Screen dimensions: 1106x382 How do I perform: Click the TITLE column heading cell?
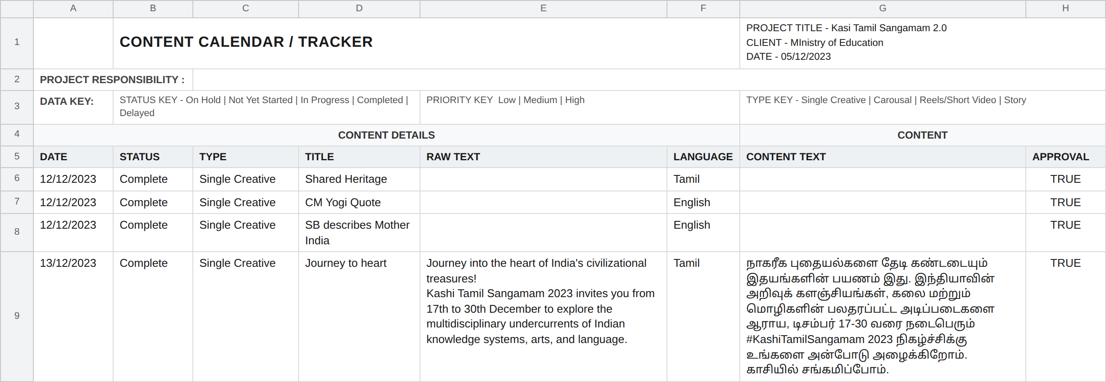click(x=359, y=157)
